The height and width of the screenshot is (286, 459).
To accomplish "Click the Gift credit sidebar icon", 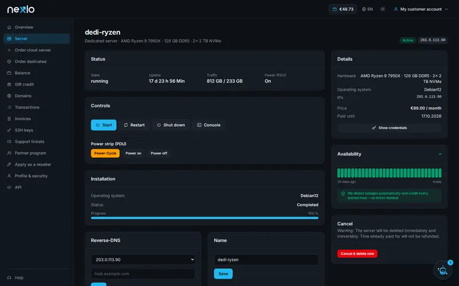I will (9, 84).
